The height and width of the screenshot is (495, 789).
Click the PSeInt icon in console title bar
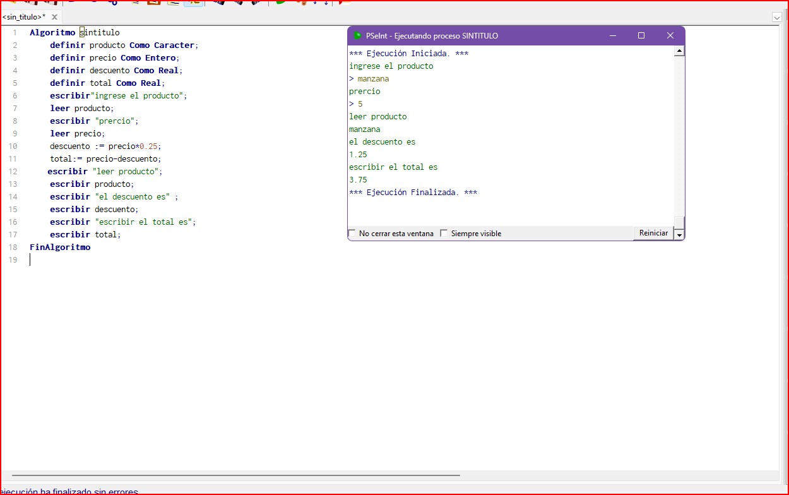(x=357, y=36)
